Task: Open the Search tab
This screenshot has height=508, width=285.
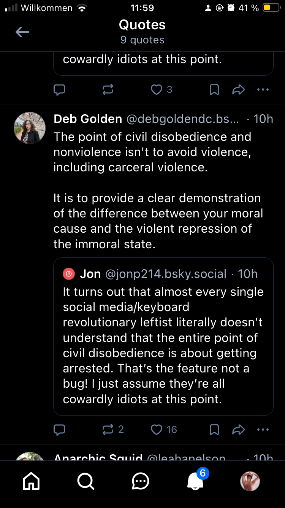Action: coord(86,482)
